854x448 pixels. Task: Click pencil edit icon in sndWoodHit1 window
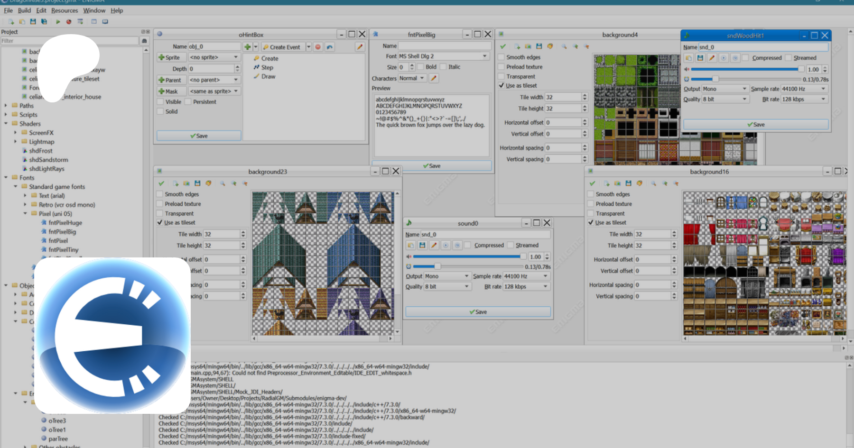click(x=712, y=58)
